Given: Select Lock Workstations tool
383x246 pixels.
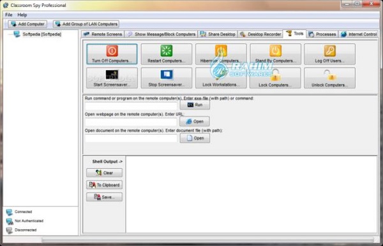Looking at the screenshot, I should coord(221,78).
